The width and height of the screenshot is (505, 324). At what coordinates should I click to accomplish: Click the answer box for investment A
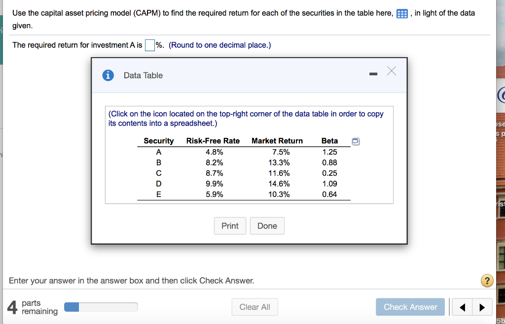point(150,45)
